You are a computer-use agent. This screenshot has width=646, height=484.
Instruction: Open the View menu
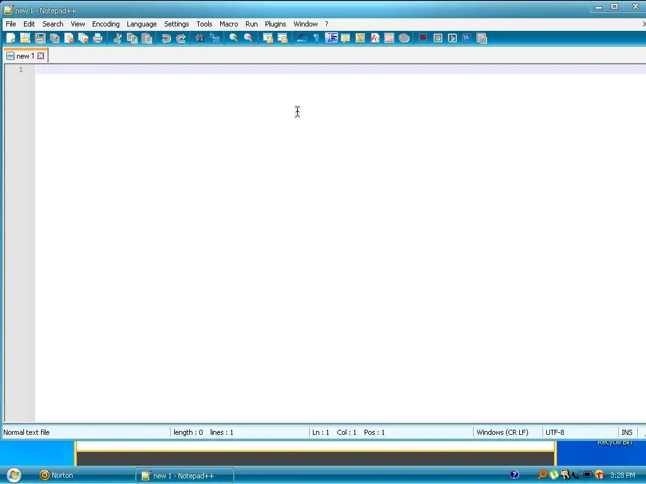point(78,24)
